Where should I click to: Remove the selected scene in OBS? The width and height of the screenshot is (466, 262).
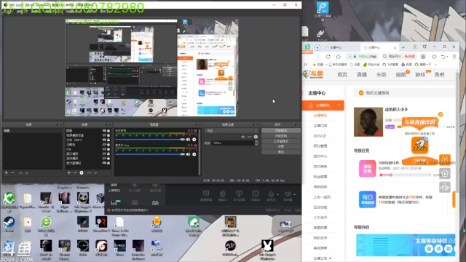click(12, 172)
